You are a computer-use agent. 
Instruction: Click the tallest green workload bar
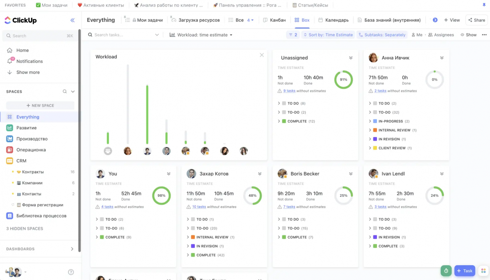147,115
